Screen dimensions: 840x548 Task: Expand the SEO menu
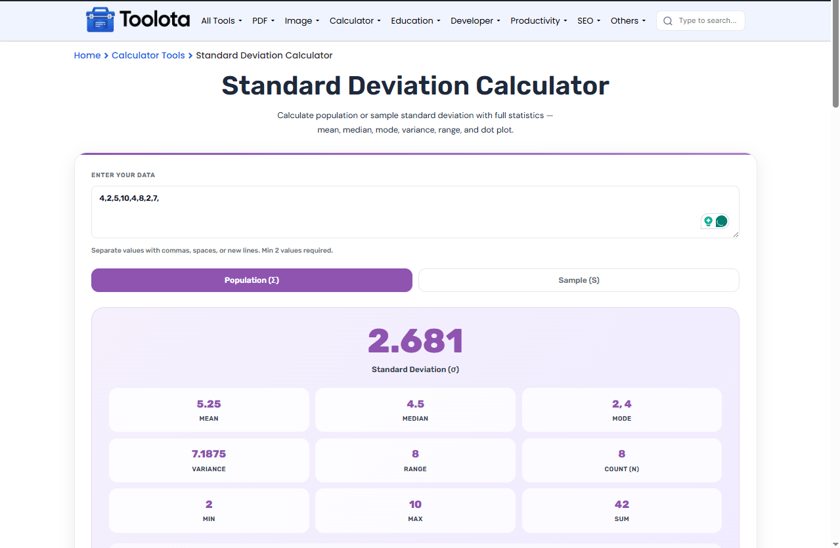pyautogui.click(x=589, y=21)
